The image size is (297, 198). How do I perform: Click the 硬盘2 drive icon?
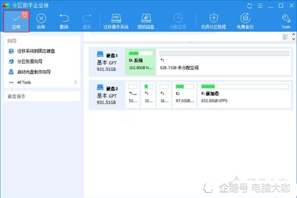pyautogui.click(x=101, y=87)
